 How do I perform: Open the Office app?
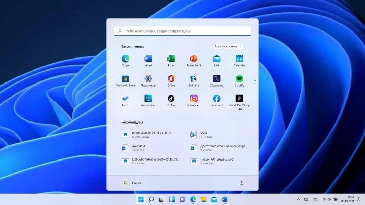click(x=171, y=81)
